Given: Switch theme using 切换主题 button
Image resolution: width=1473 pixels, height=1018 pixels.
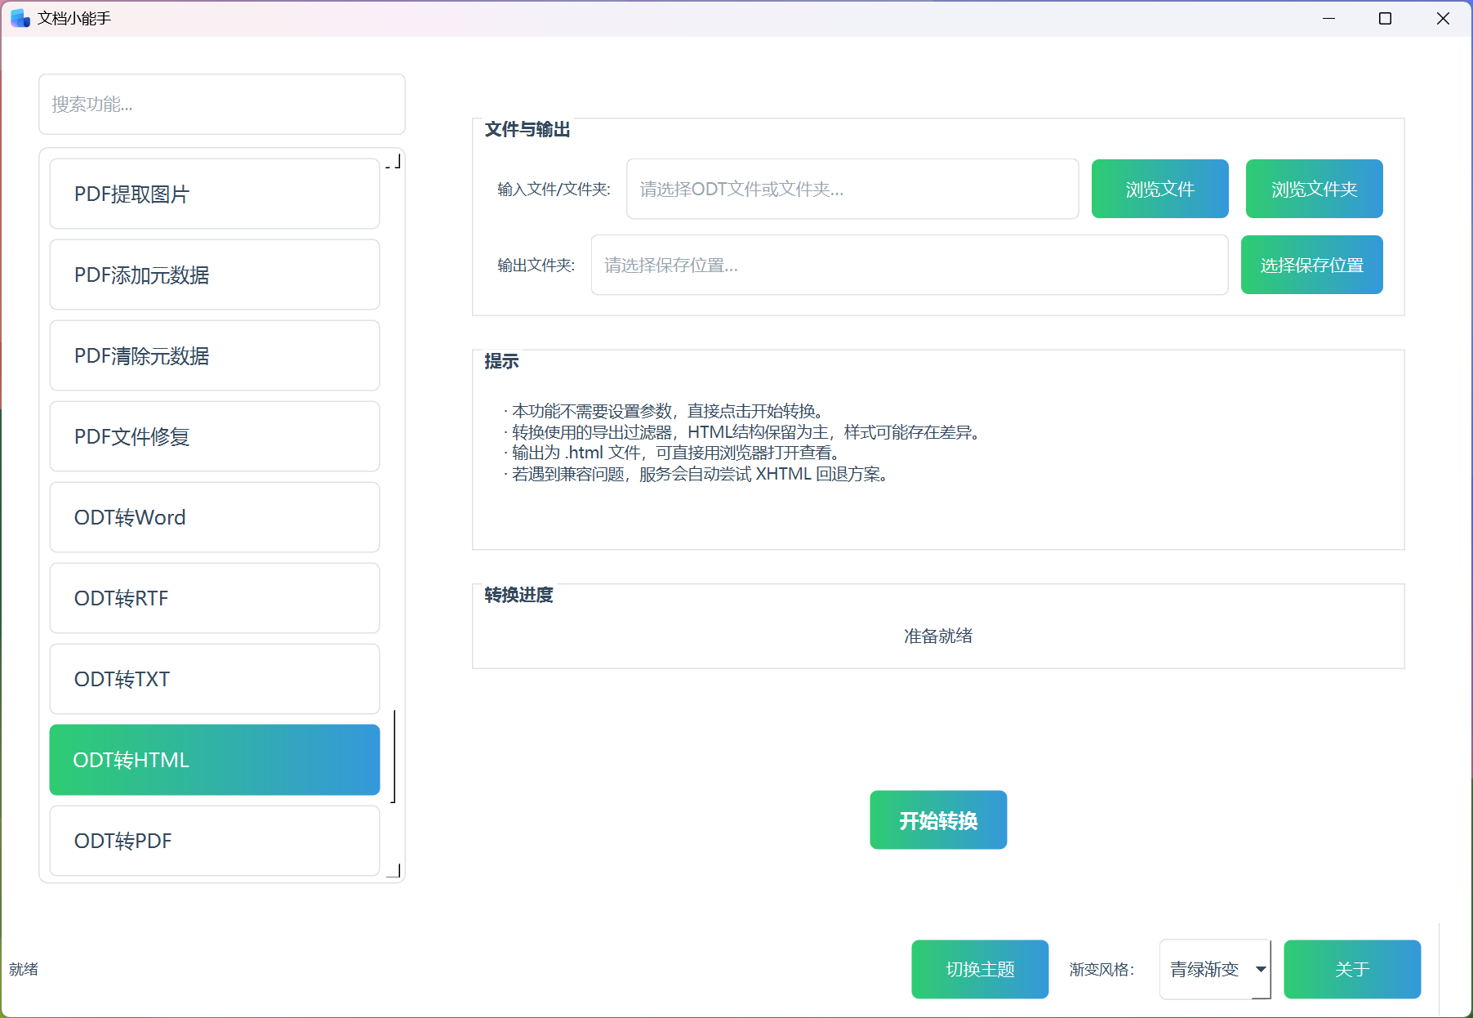Looking at the screenshot, I should 980,970.
